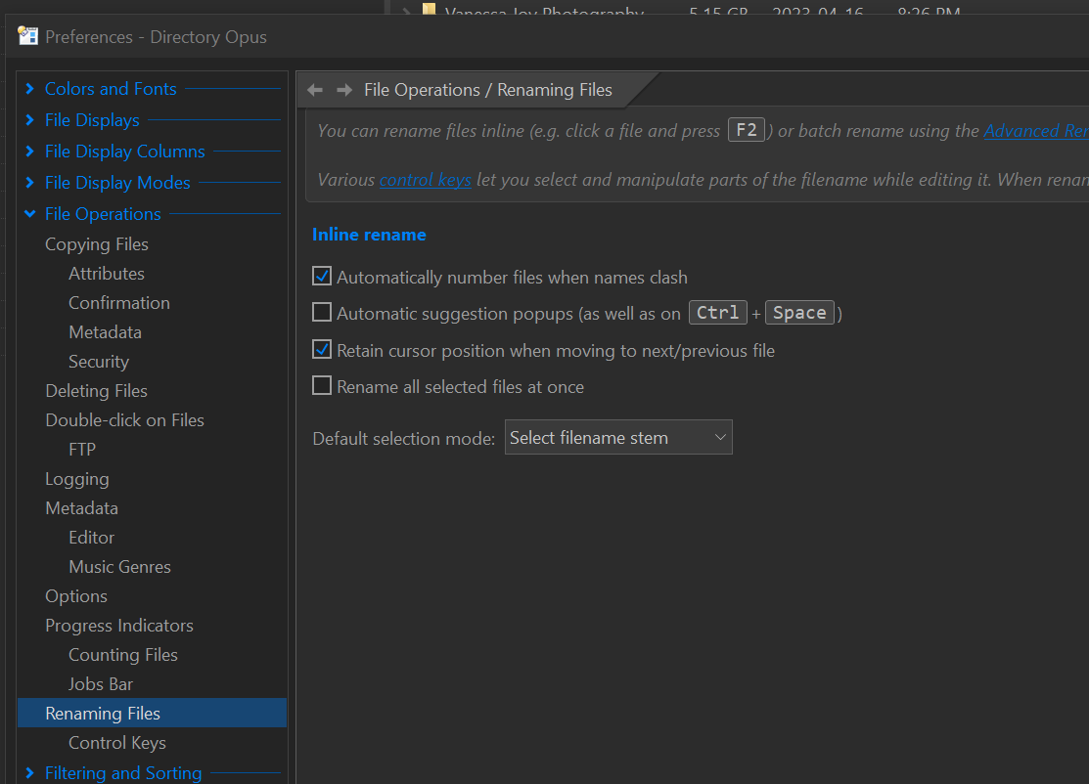Collapse the File Operations category
This screenshot has width=1089, height=784.
(30, 214)
